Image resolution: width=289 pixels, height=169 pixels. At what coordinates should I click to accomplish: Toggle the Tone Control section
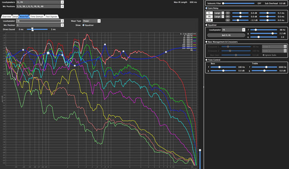pos(206,60)
